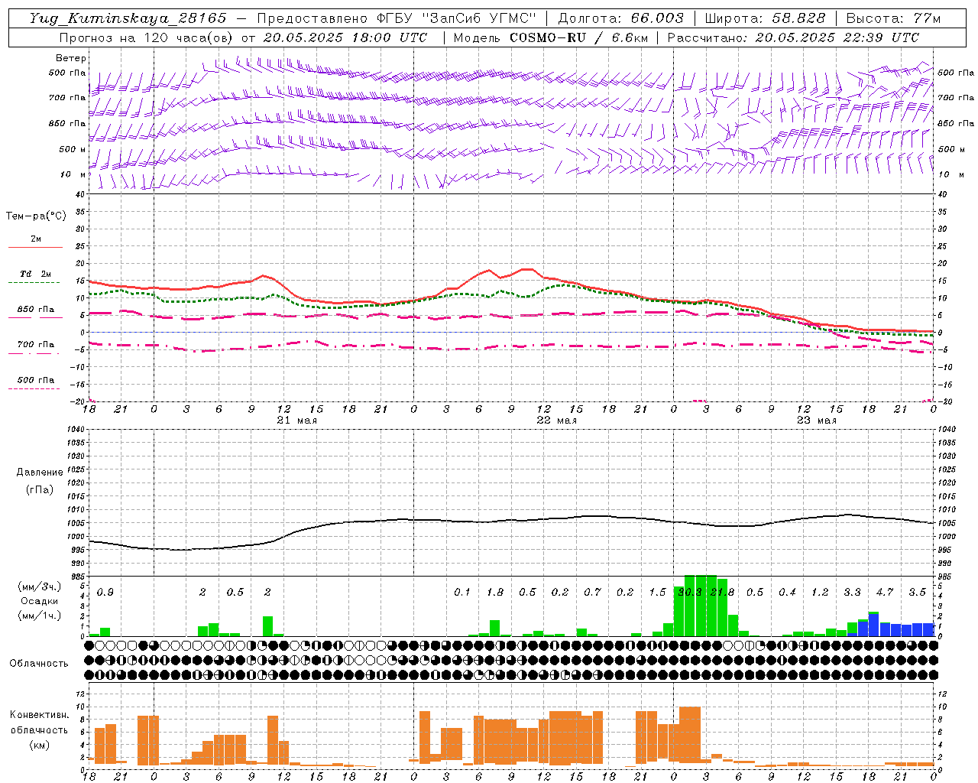978x783 pixels.
Task: Select the 1.5 precipitation value
Action: [x=657, y=593]
